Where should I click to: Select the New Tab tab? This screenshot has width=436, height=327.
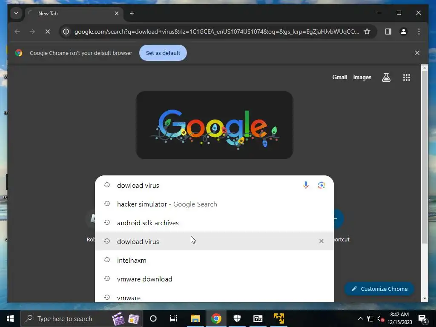[x=74, y=13]
